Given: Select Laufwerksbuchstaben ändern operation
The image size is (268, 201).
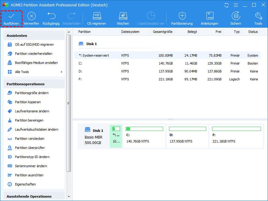Looking at the screenshot, I should 37,129.
